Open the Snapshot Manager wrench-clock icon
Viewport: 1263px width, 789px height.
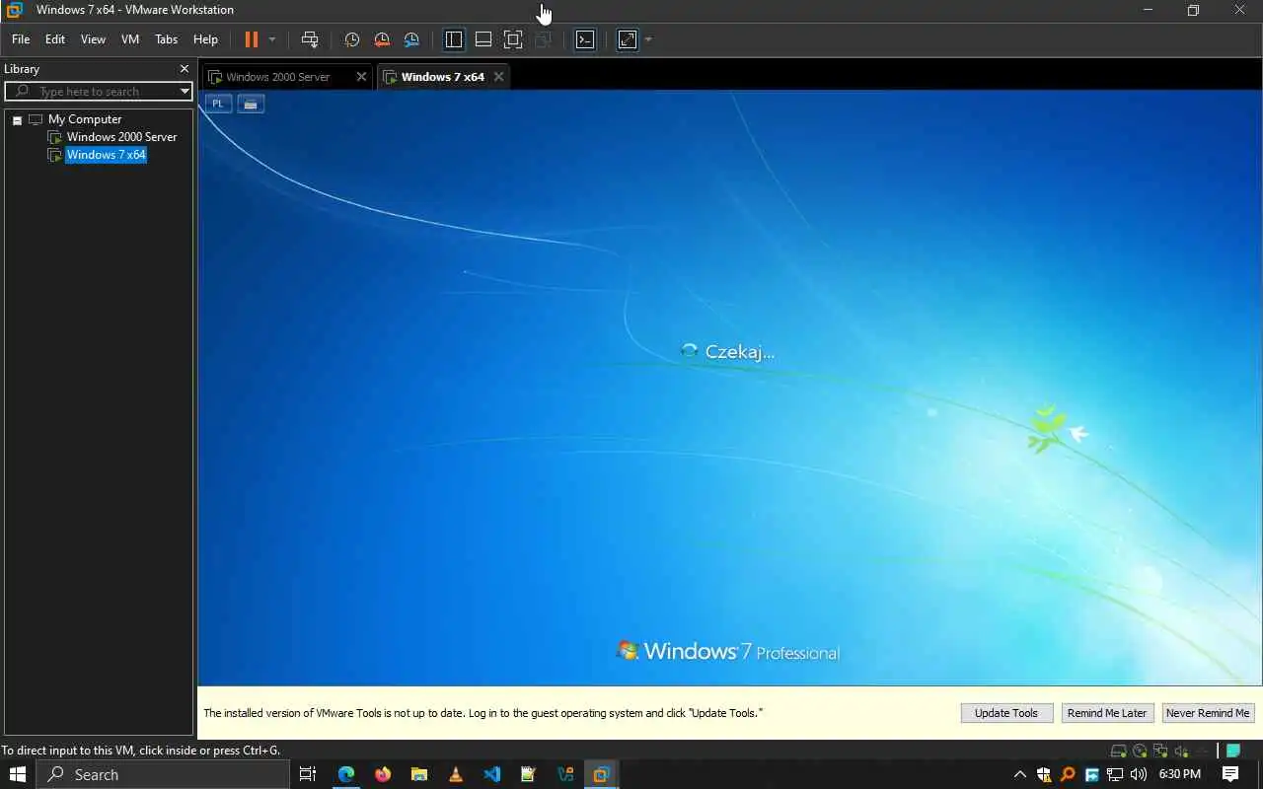click(x=411, y=39)
